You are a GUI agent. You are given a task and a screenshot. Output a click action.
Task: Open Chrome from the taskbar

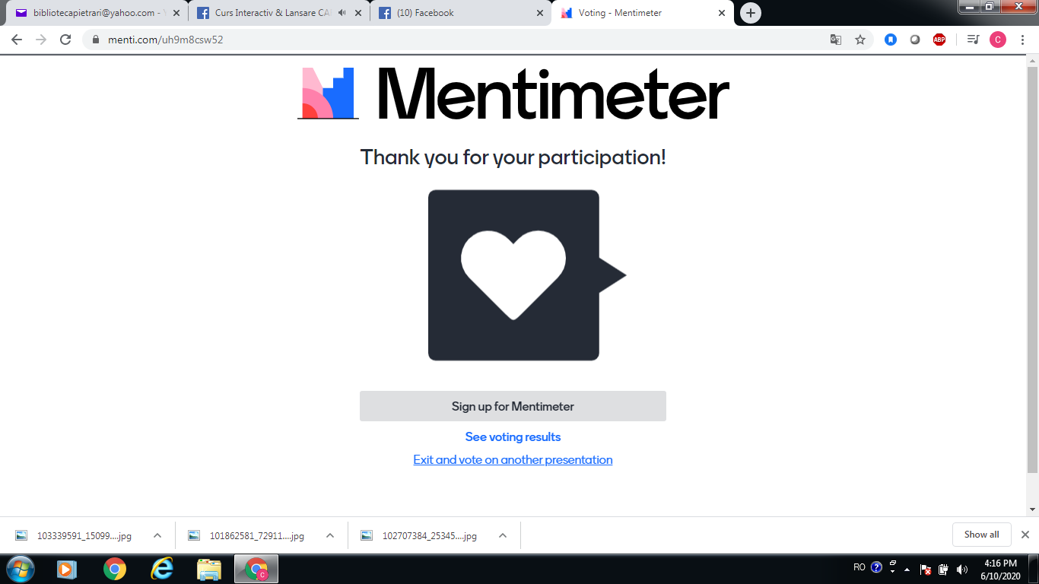click(x=115, y=569)
